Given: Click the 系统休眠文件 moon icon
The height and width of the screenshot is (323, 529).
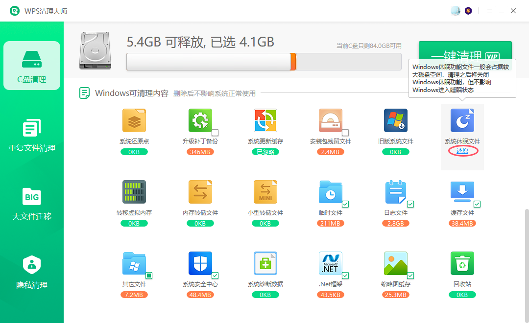Looking at the screenshot, I should click(x=462, y=120).
